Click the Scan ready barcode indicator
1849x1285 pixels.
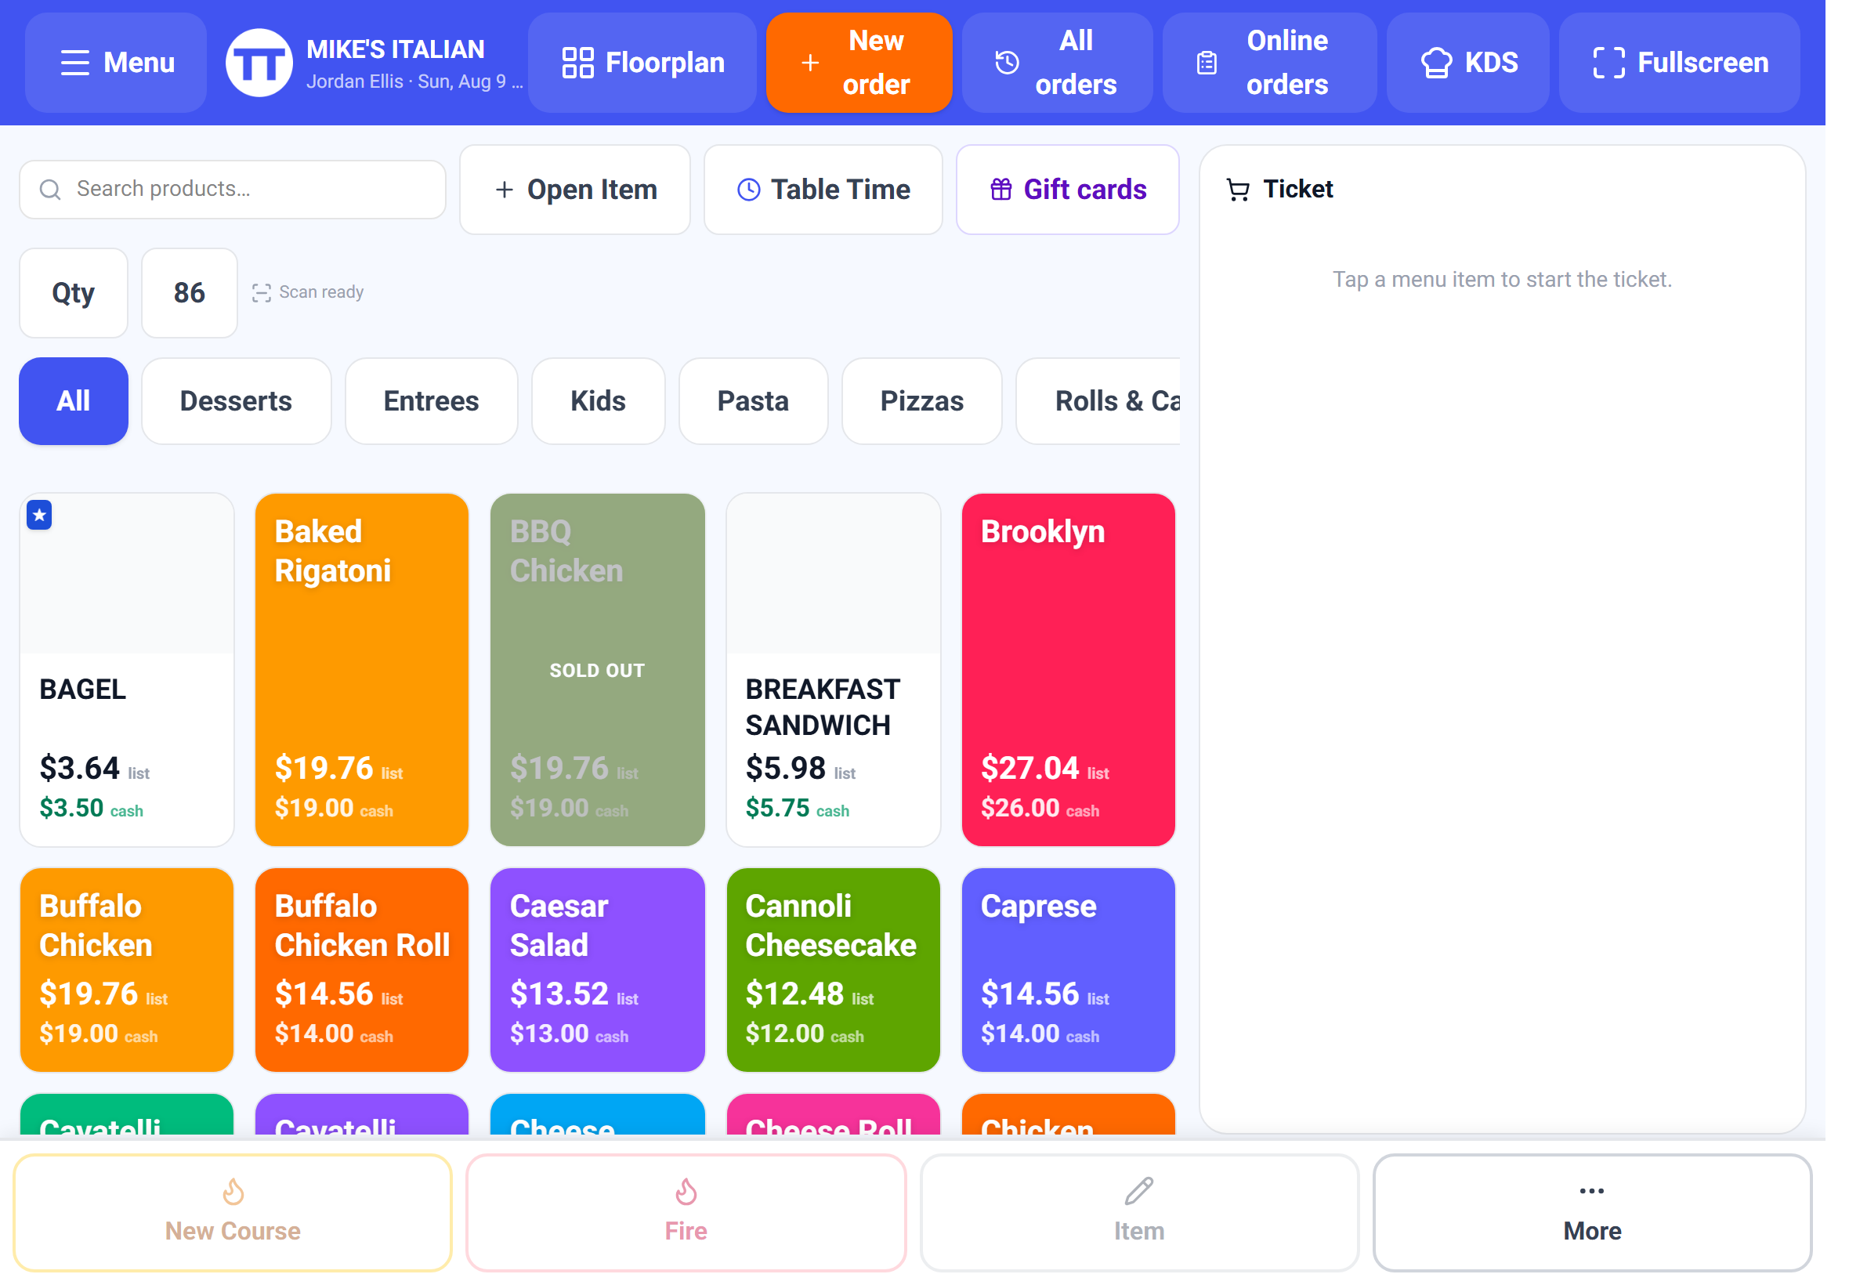(x=307, y=292)
